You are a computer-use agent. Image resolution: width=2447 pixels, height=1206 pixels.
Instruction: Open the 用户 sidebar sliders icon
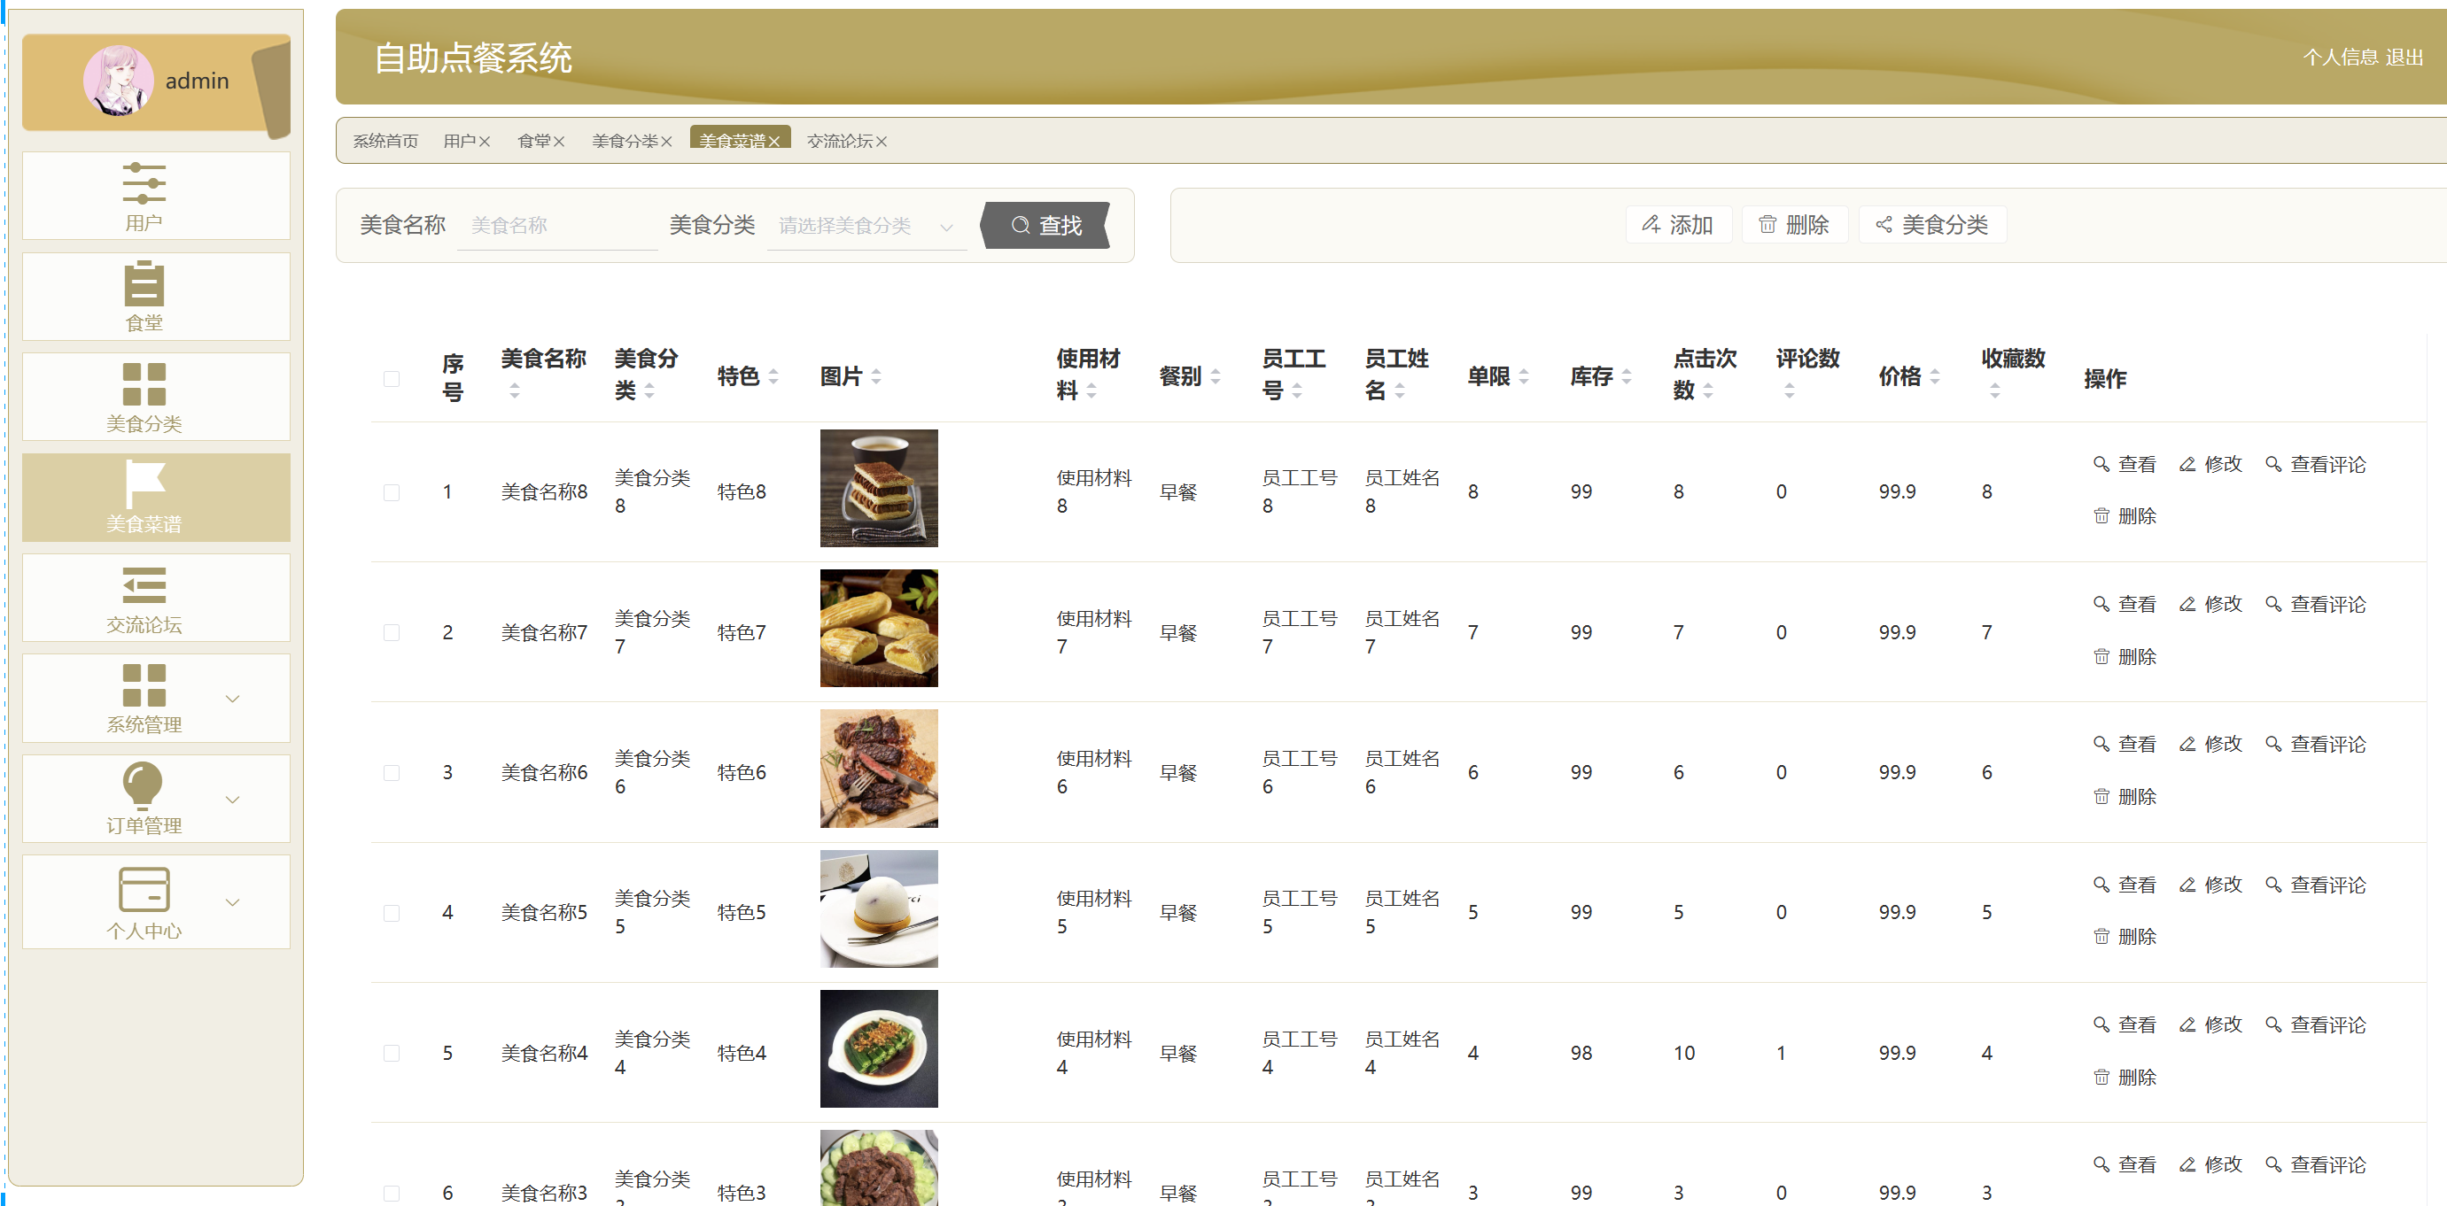pyautogui.click(x=144, y=183)
